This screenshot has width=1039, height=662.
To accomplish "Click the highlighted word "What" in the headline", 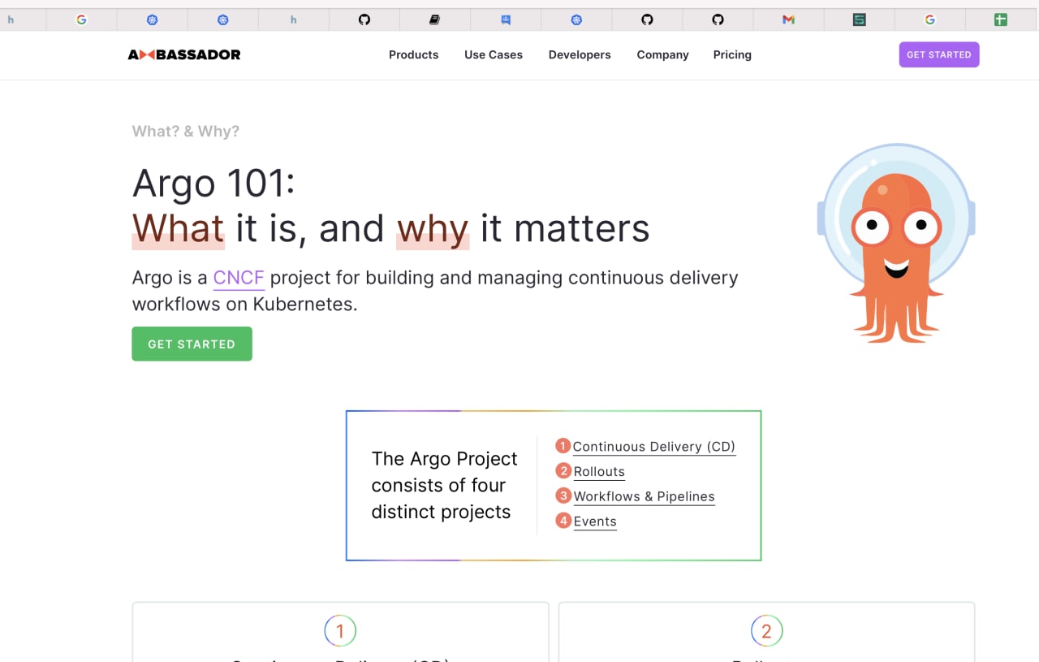I will tap(178, 228).
